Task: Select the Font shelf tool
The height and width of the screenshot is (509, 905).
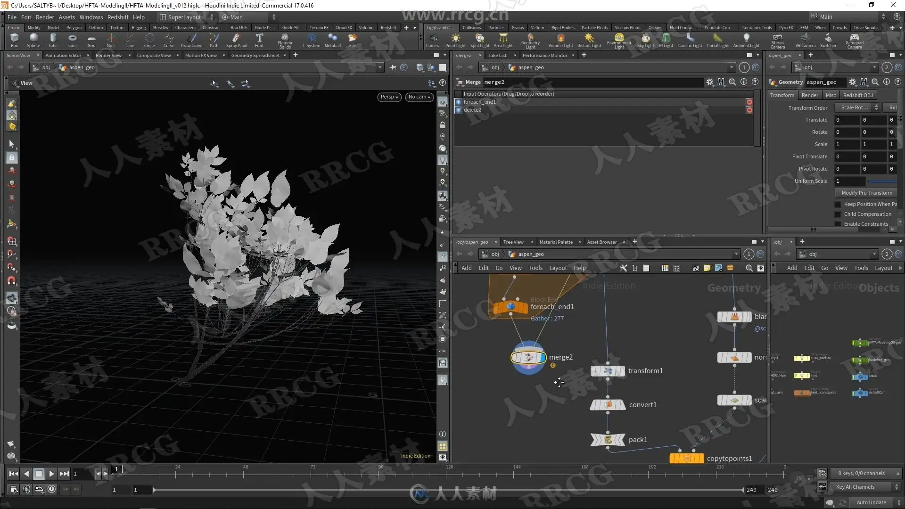Action: [259, 40]
